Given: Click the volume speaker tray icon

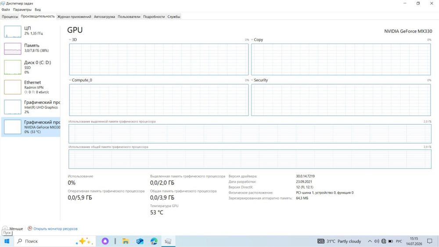Looking at the screenshot, I should coord(377,241).
